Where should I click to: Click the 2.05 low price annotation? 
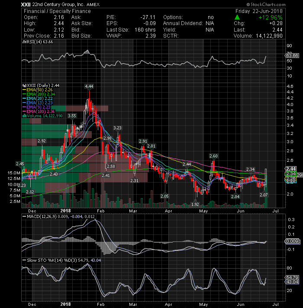pos(164,196)
